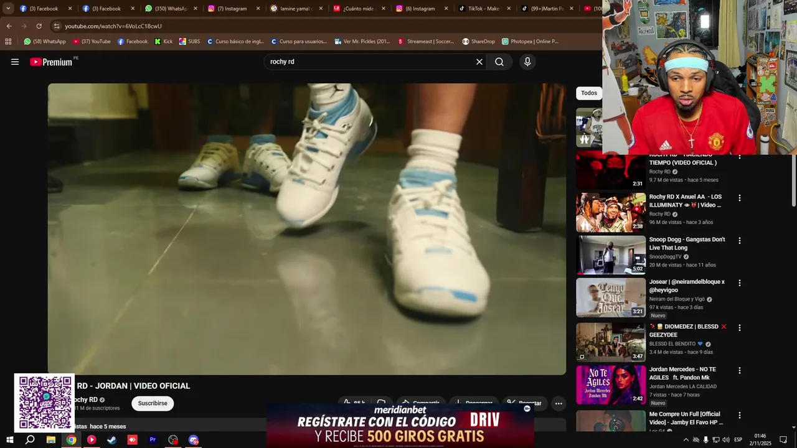The image size is (797, 448).
Task: Reload the page with the refresh icon
Action: pyautogui.click(x=39, y=26)
